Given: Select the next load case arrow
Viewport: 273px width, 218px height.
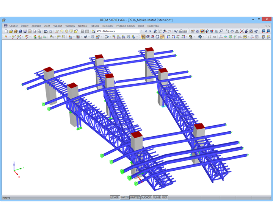Looking at the screenshot, I should click(150, 31).
